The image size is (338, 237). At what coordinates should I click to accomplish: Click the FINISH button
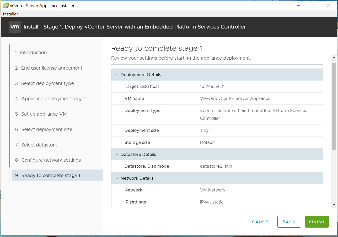coord(317,222)
